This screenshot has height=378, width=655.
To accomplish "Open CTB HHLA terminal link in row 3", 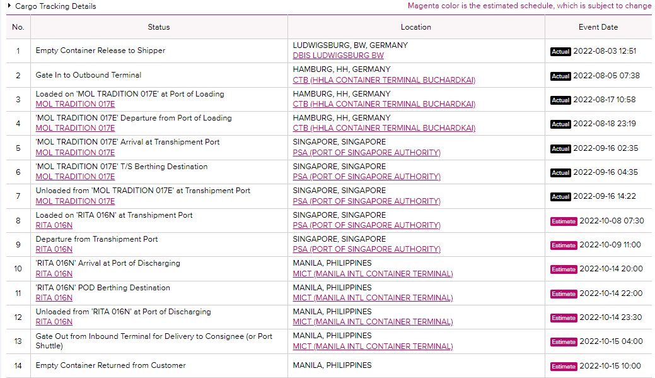I will click(x=384, y=103).
